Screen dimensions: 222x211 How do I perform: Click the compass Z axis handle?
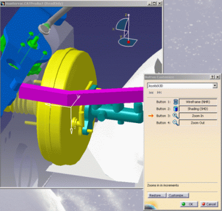click(128, 15)
